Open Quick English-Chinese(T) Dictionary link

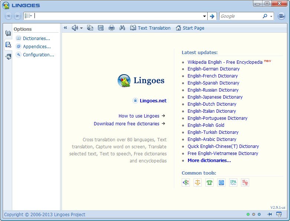pos(223,146)
